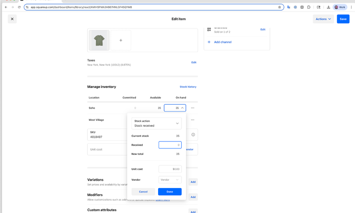The width and height of the screenshot is (355, 213).
Task: Open the Actions dropdown menu
Action: 323,19
